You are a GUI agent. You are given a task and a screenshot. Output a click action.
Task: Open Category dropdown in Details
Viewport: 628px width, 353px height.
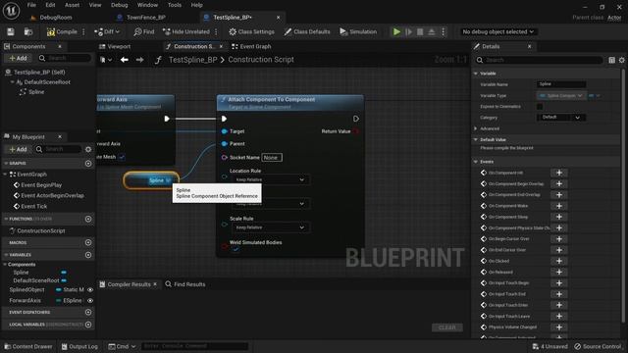(560, 118)
